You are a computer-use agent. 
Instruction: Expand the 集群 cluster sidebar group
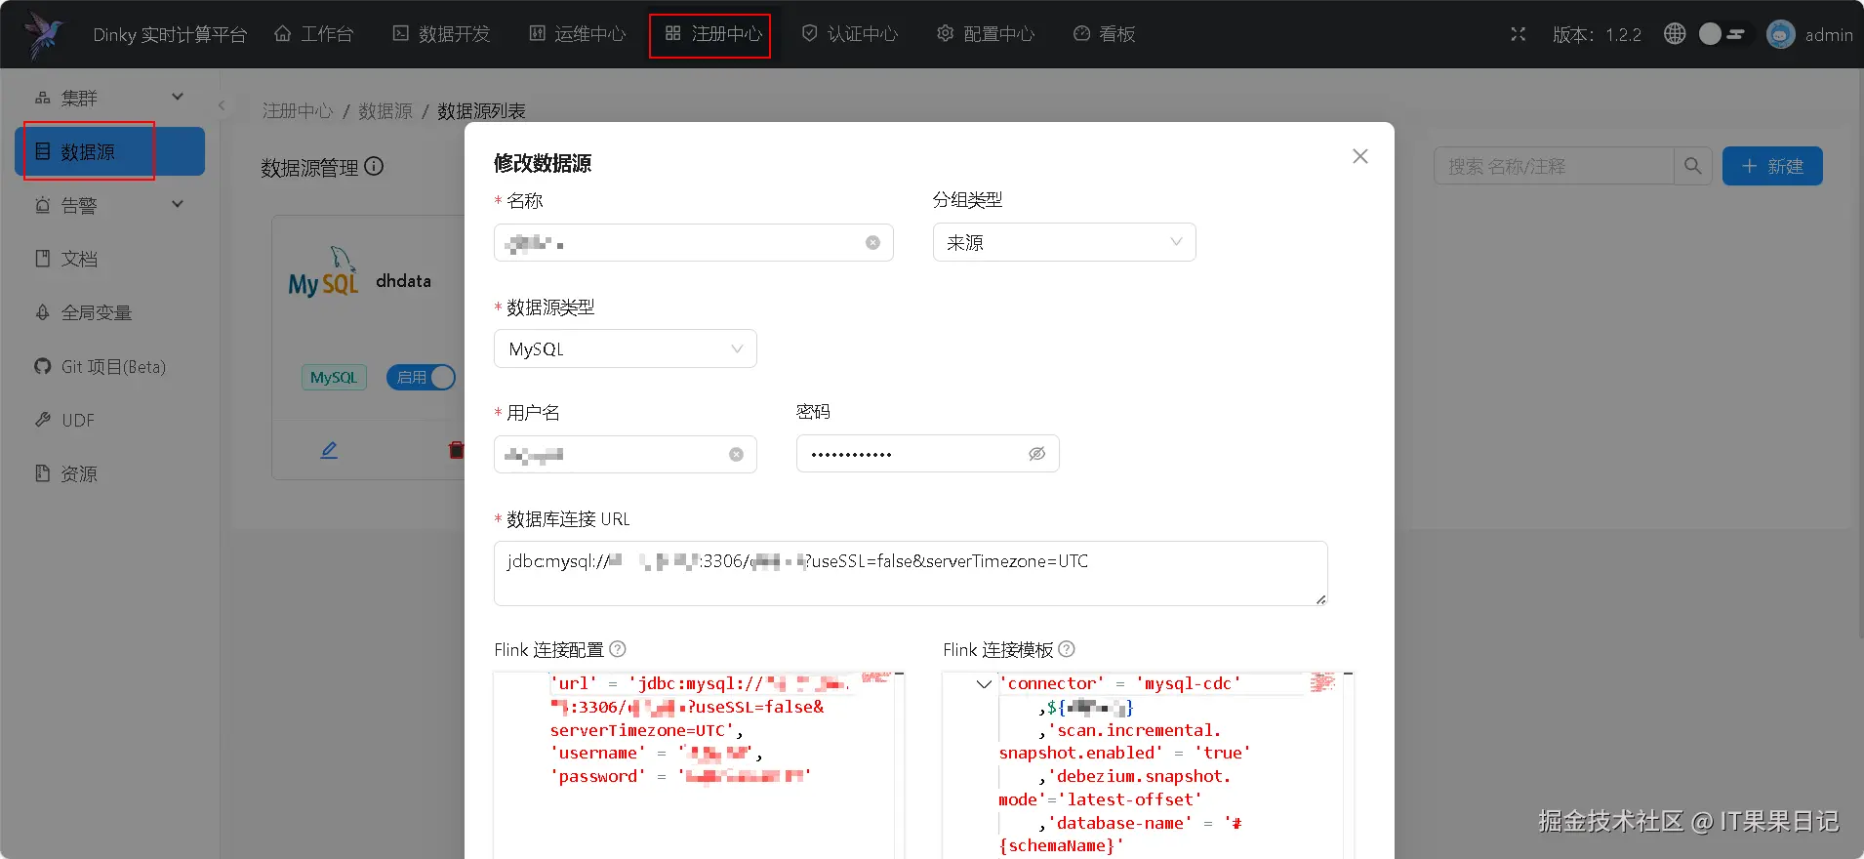tap(109, 98)
